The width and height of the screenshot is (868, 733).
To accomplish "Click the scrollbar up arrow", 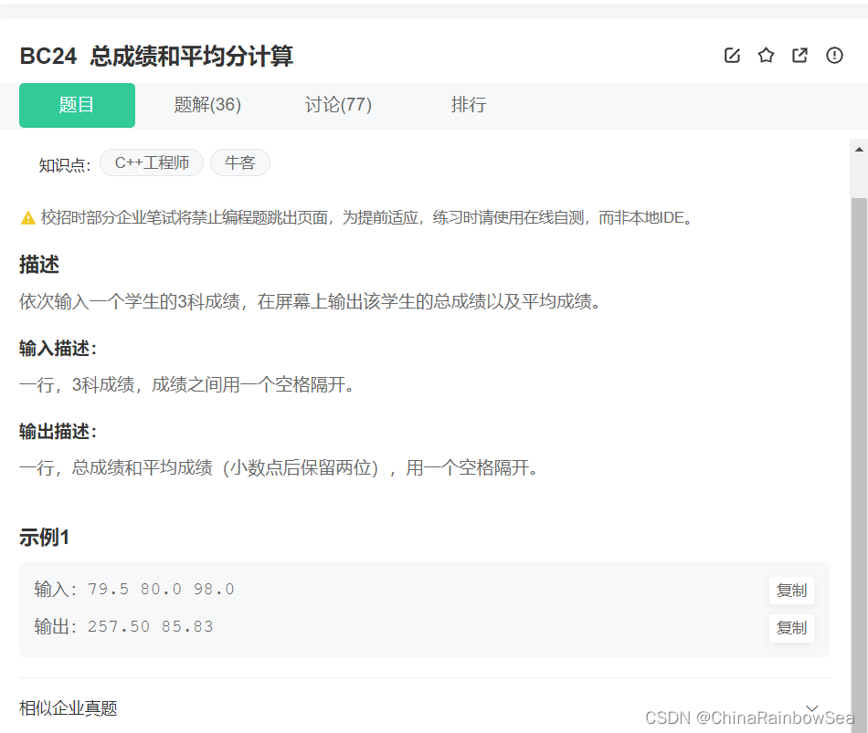I will point(859,150).
